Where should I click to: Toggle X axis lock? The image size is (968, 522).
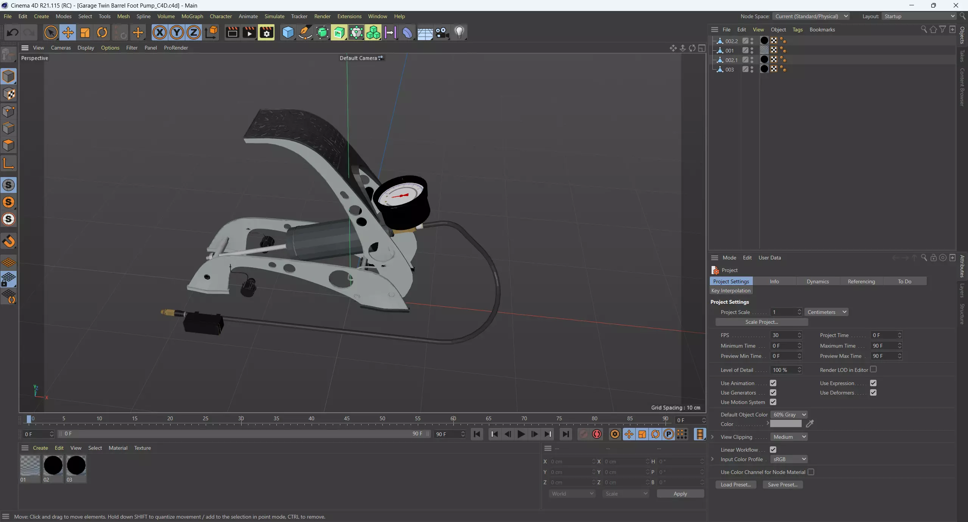pyautogui.click(x=160, y=33)
